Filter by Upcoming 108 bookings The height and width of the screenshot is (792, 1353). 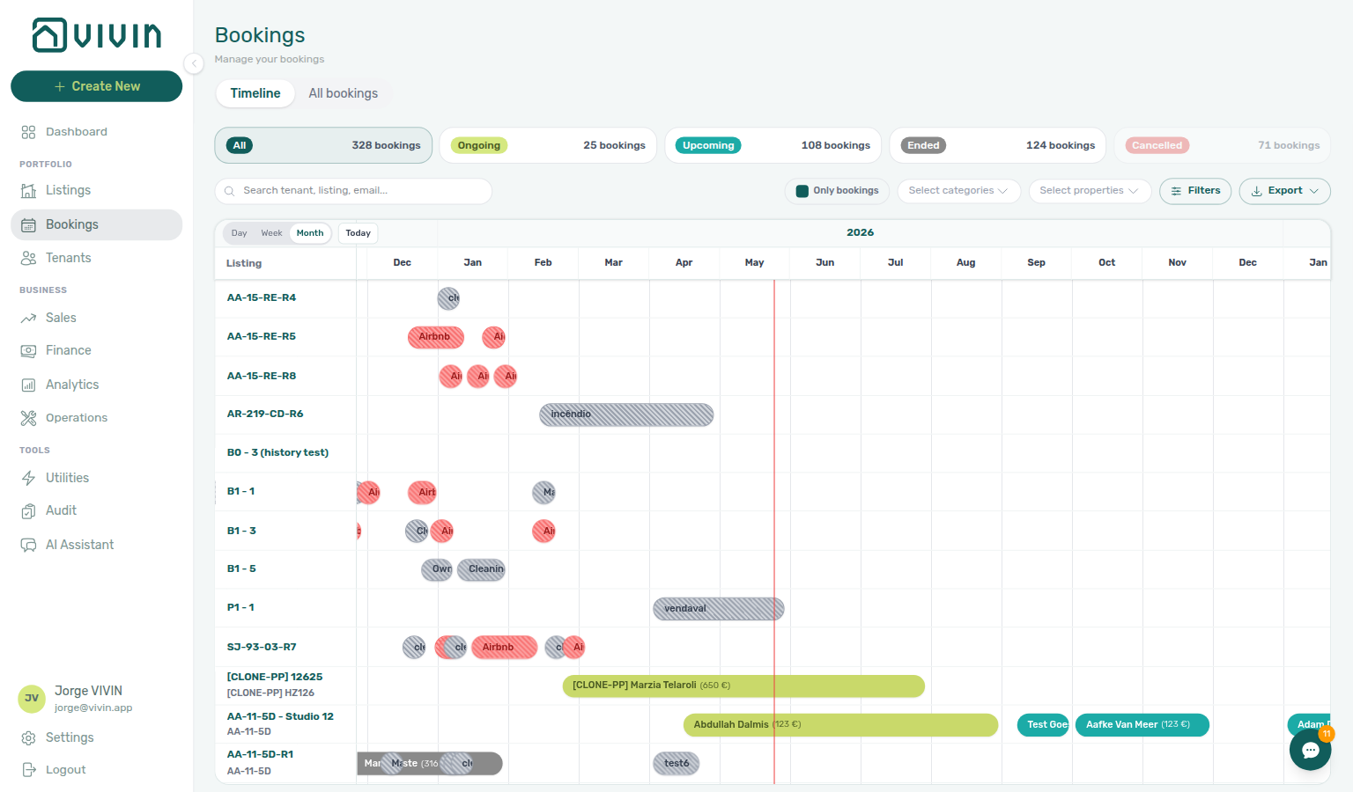(x=773, y=145)
